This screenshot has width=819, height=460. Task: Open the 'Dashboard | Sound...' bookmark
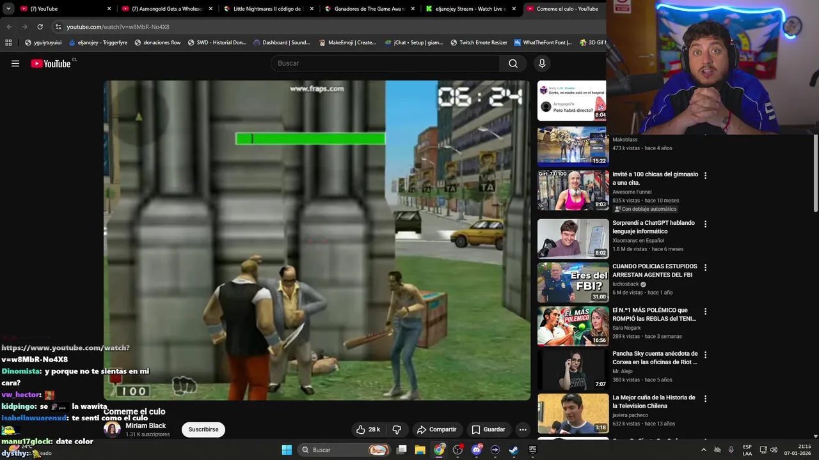point(282,43)
